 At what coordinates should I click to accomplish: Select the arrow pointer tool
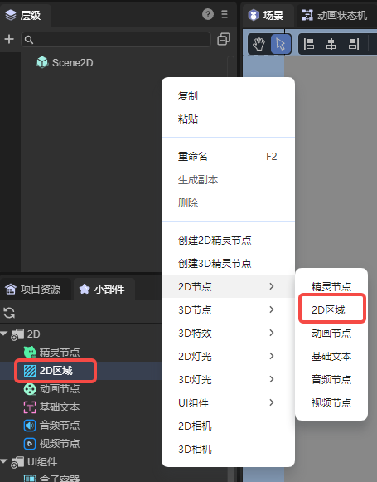(281, 44)
